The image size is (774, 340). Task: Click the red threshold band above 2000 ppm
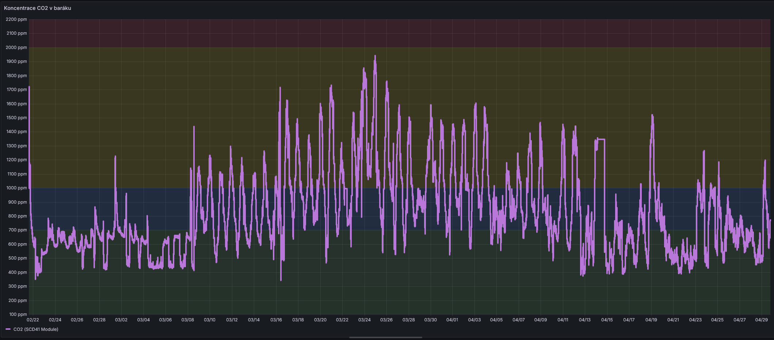(402, 33)
